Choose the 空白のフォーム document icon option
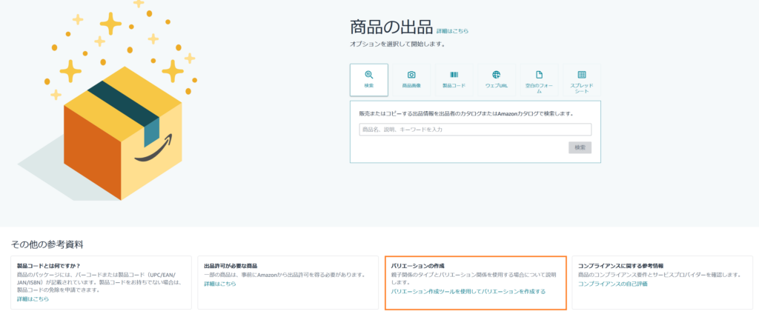The height and width of the screenshot is (314, 759). [x=539, y=80]
